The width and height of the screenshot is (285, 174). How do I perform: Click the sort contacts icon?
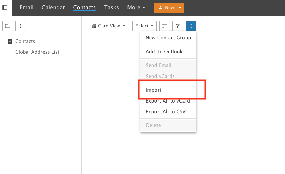[x=164, y=26]
